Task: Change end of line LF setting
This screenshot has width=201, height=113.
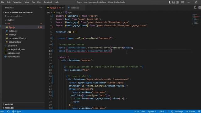Action: point(167,111)
